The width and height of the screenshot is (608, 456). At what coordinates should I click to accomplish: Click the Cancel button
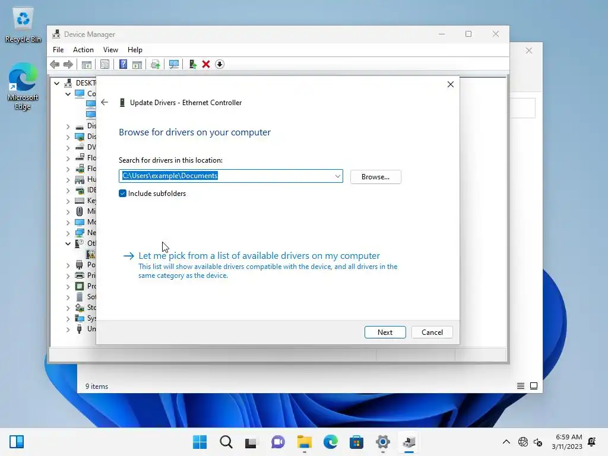tap(432, 332)
